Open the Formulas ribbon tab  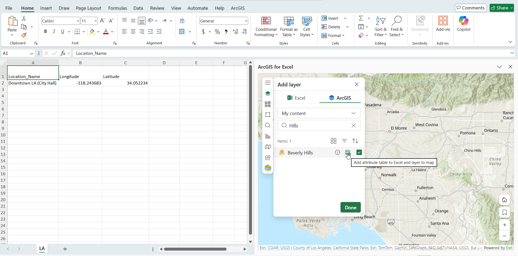pyautogui.click(x=117, y=8)
